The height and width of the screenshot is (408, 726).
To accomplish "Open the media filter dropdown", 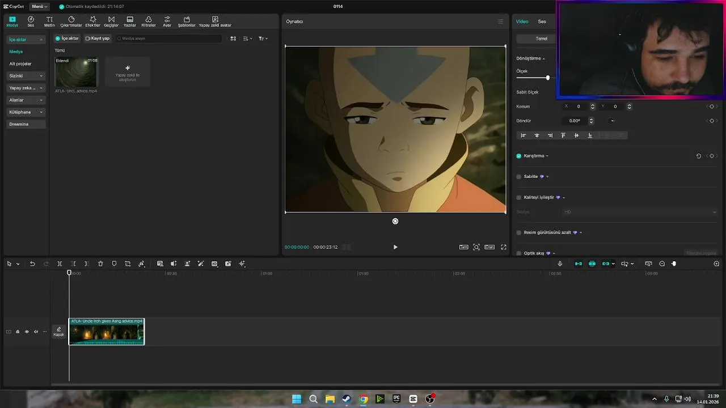I will point(263,39).
